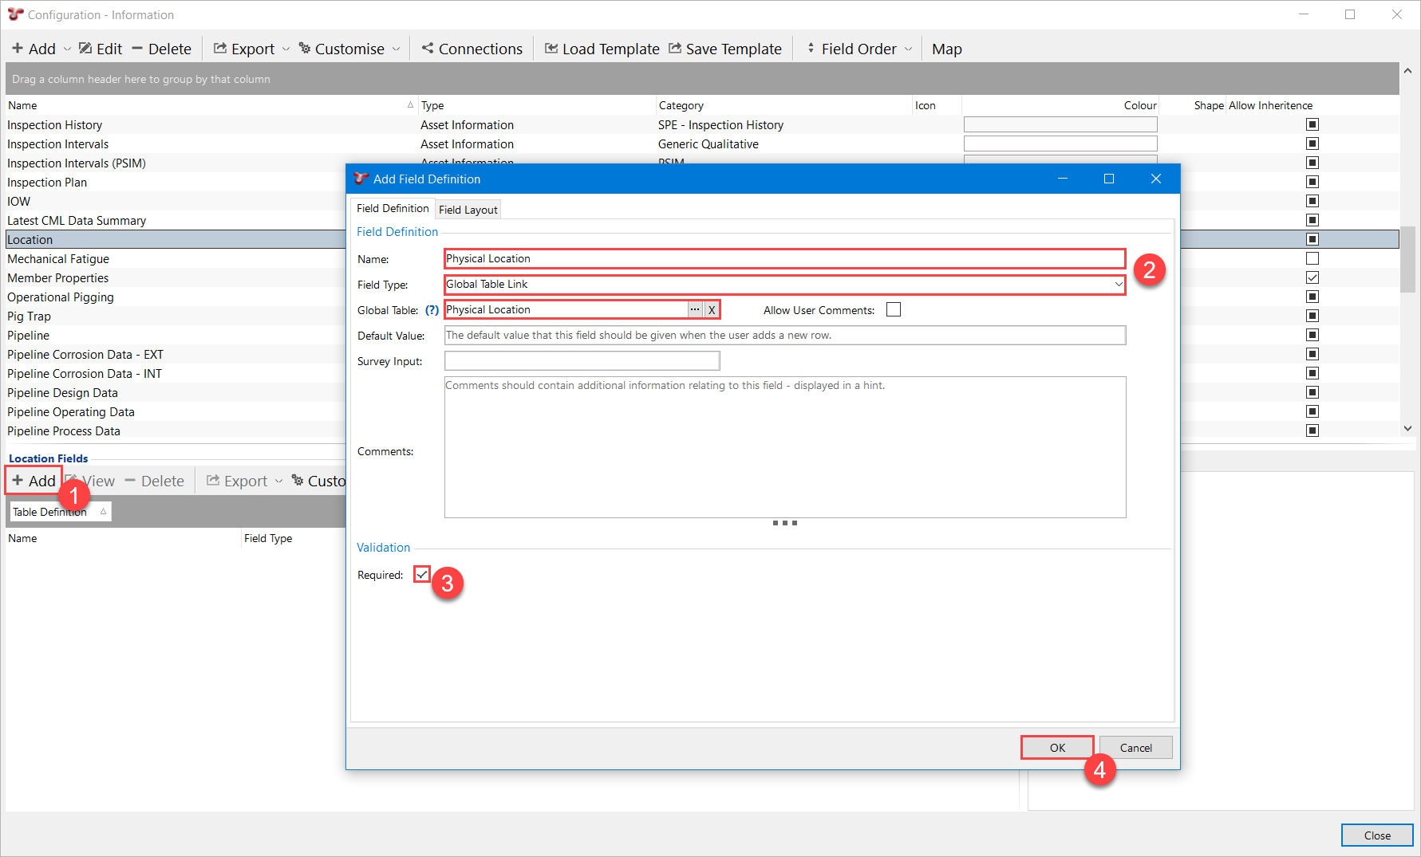Select the Pipeline Corrosion Data - EXT row
The height and width of the screenshot is (857, 1421).
[176, 354]
